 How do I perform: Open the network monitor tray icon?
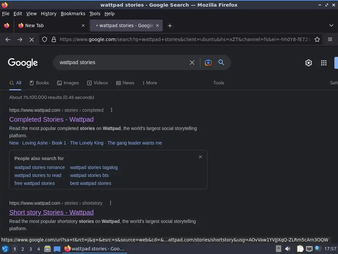(309, 249)
